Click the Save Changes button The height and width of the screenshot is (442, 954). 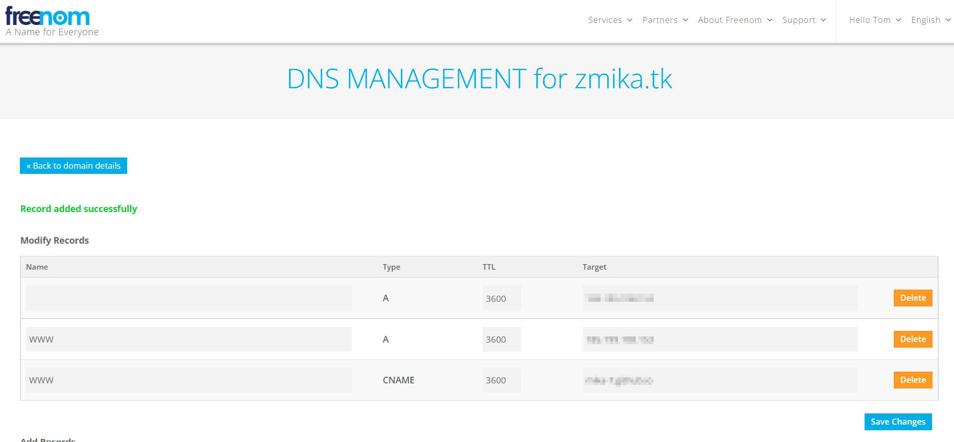click(x=898, y=422)
